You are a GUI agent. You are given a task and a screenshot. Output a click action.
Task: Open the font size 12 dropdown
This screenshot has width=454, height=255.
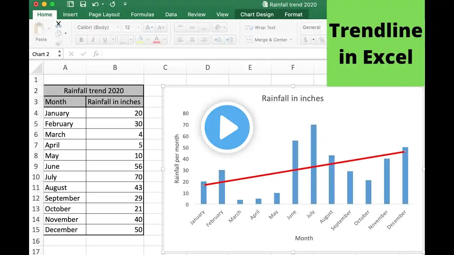(x=132, y=27)
